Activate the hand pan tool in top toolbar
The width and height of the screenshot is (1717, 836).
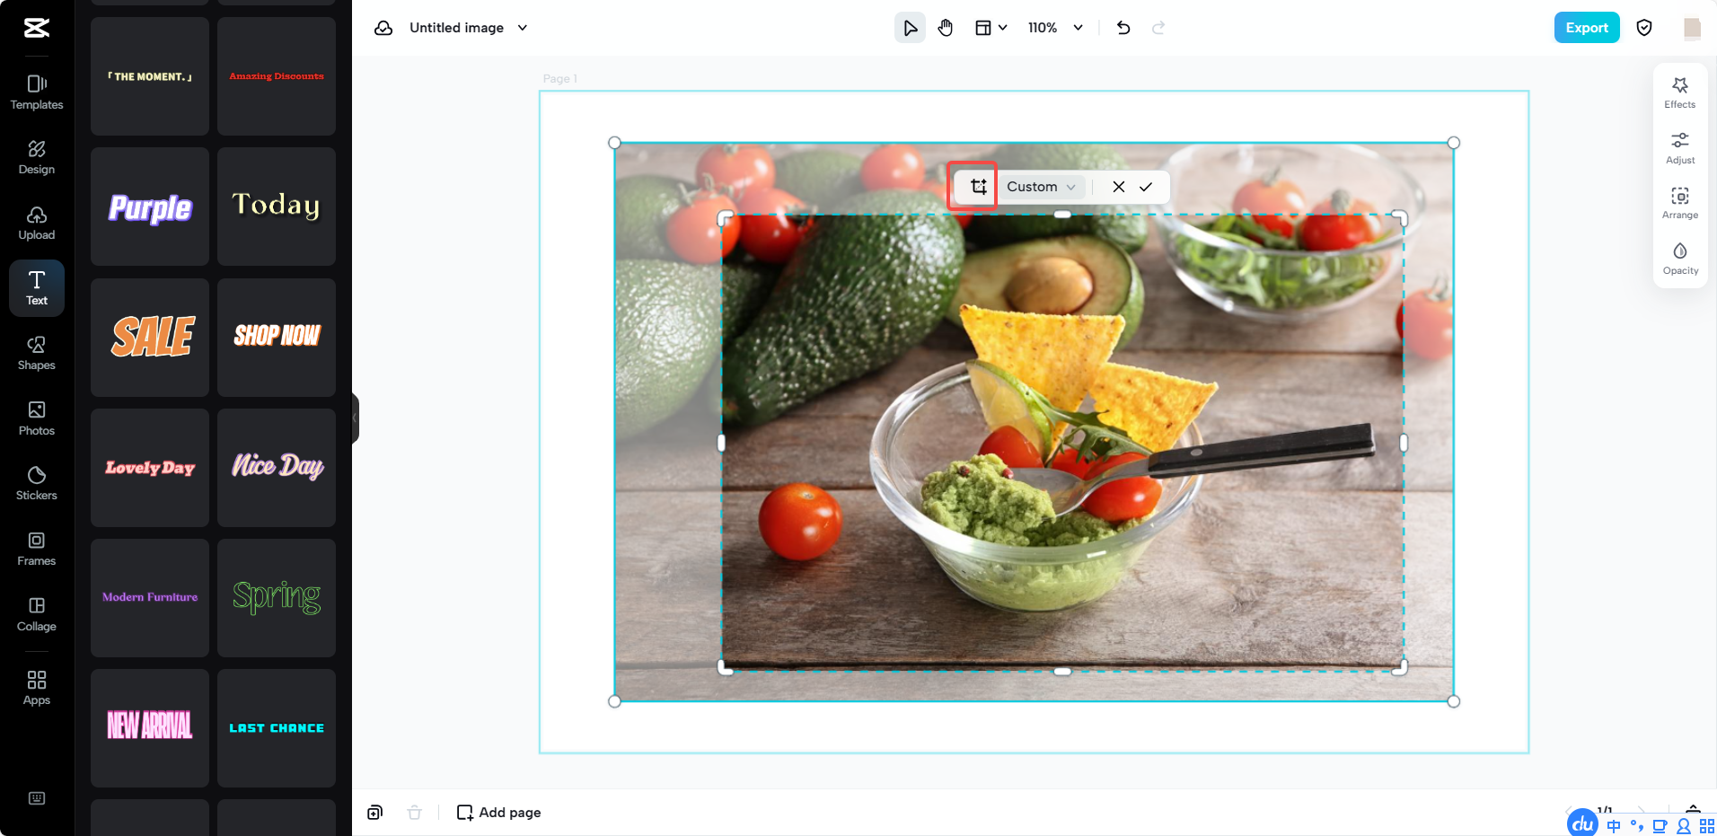point(945,27)
